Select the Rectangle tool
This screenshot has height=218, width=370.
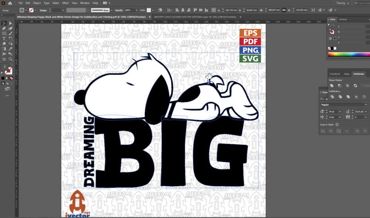click(4, 34)
